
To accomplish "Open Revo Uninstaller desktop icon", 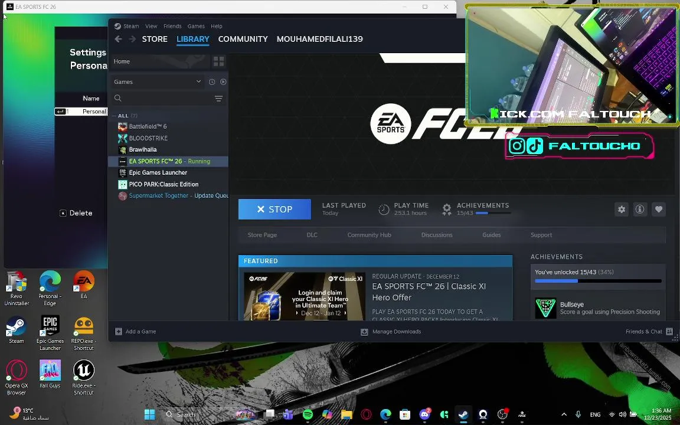I will 17,289.
